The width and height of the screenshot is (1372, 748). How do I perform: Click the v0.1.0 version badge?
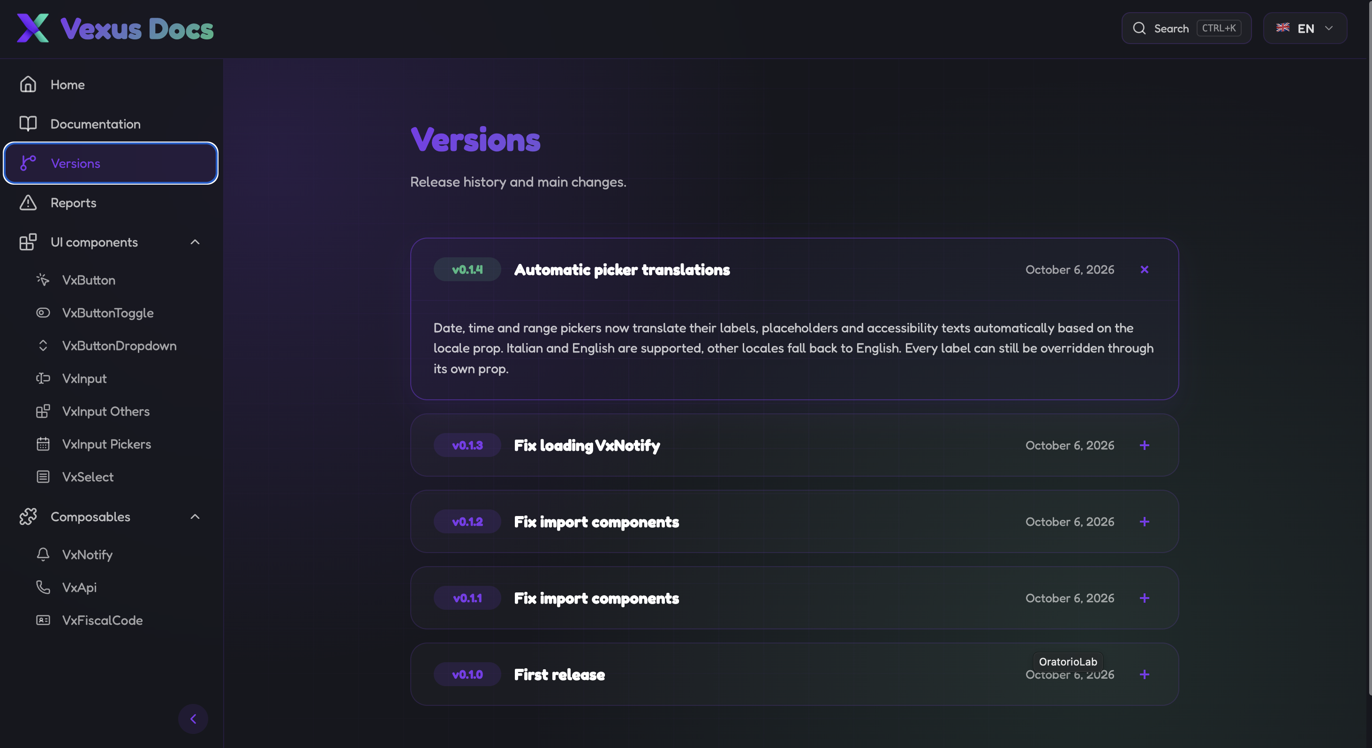(467, 674)
